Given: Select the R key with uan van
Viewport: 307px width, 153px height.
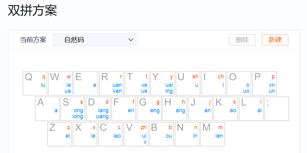Looking at the screenshot, I should point(111,83).
